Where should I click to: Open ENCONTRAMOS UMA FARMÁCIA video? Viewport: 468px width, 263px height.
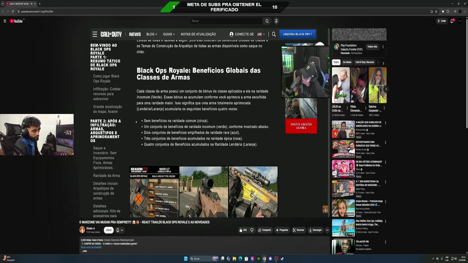pyautogui.click(x=343, y=149)
